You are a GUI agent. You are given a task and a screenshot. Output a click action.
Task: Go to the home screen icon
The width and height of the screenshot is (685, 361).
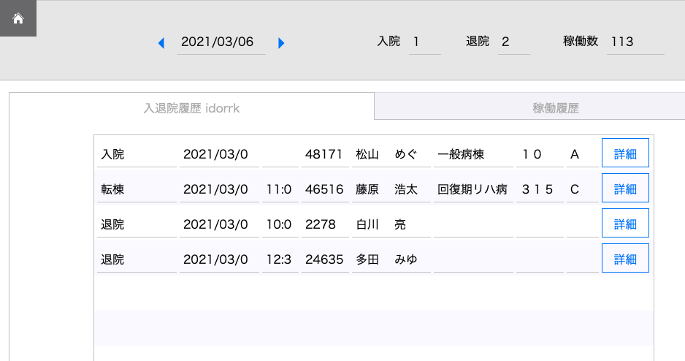18,18
